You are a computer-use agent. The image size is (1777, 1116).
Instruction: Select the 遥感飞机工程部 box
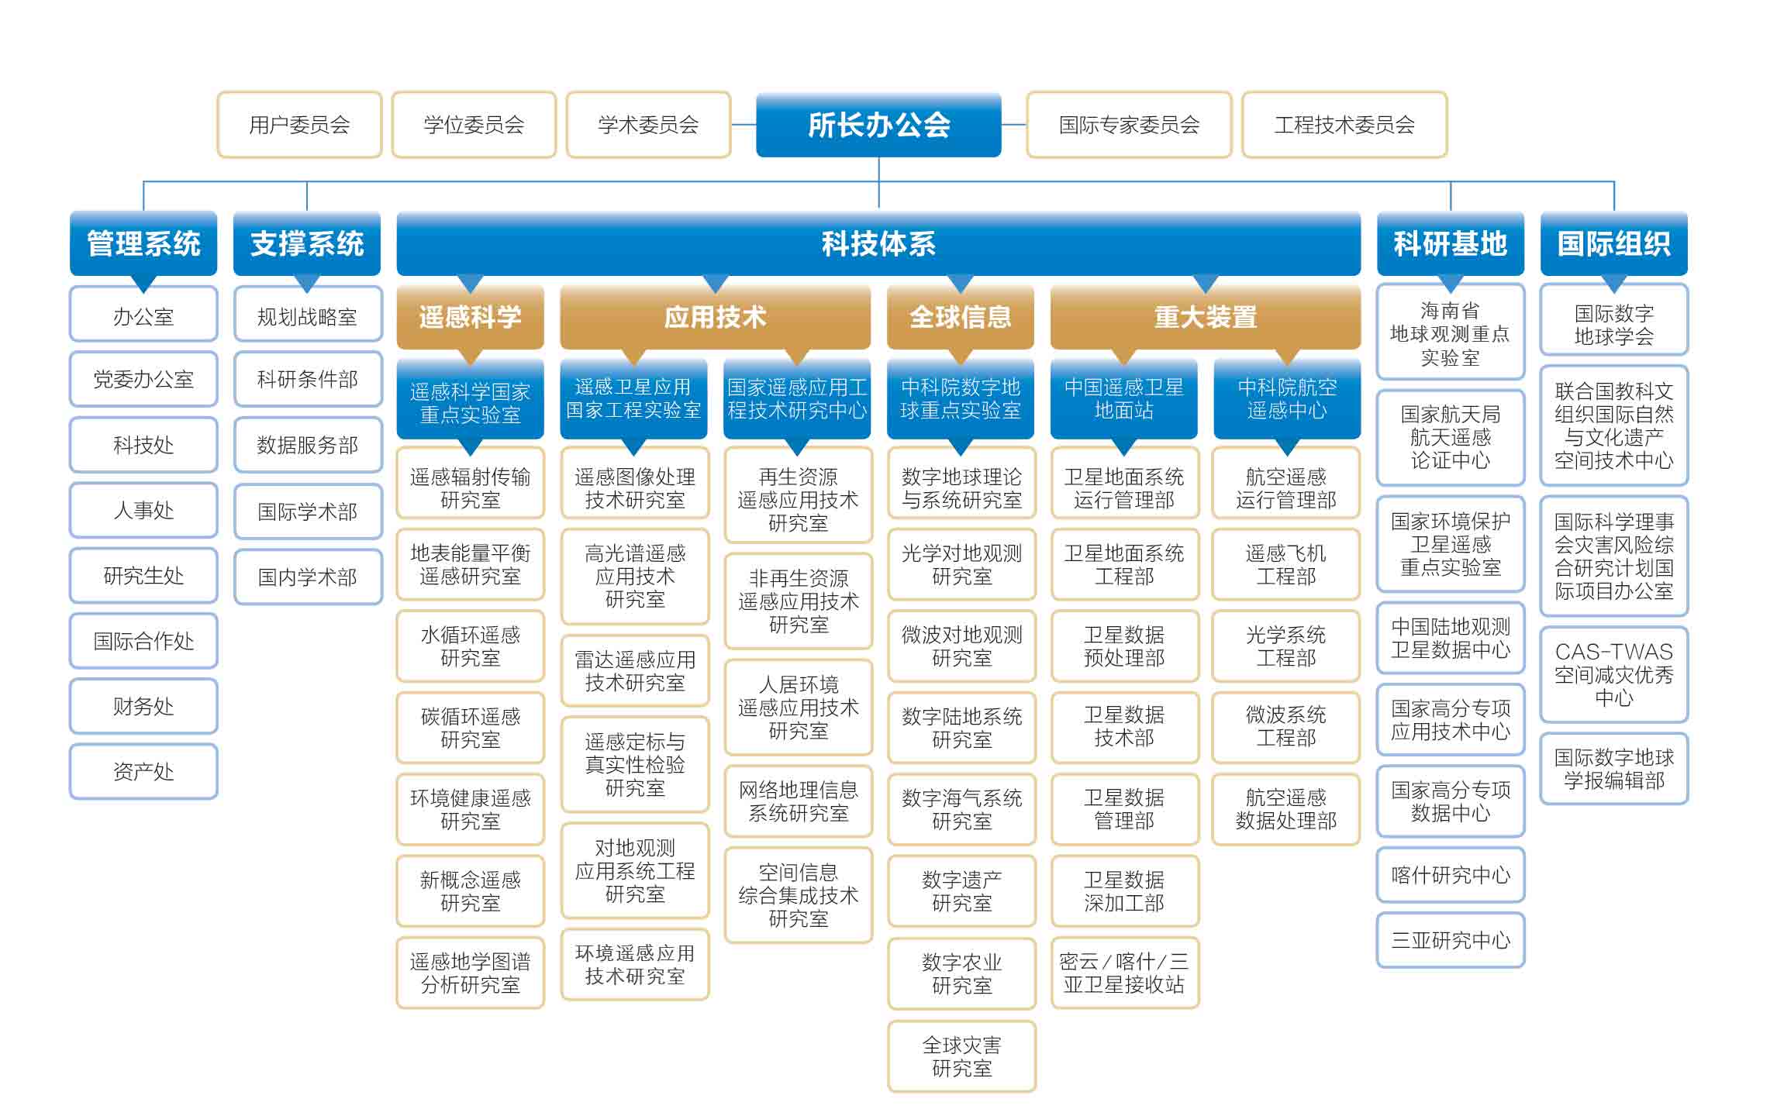(1285, 564)
